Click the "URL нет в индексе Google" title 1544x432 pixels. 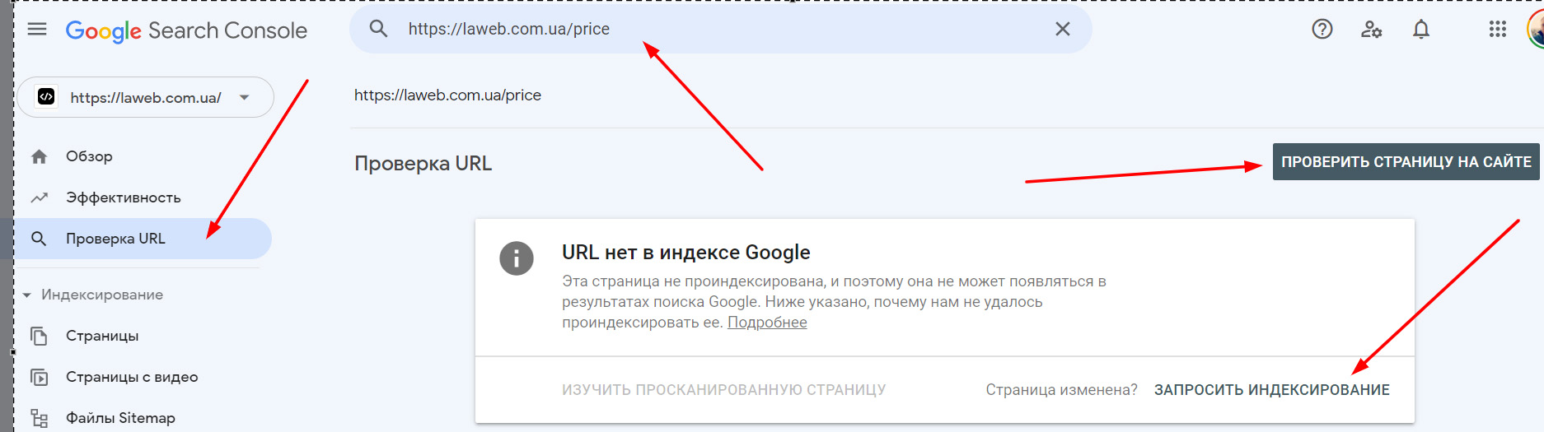click(686, 253)
